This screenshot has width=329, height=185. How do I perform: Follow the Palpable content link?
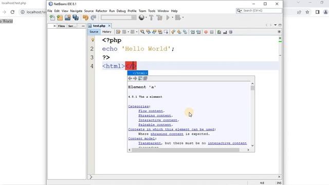coord(155,125)
